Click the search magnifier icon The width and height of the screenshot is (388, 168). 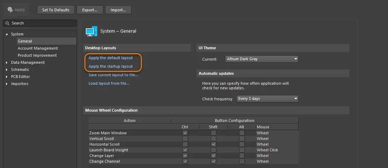pos(7,23)
